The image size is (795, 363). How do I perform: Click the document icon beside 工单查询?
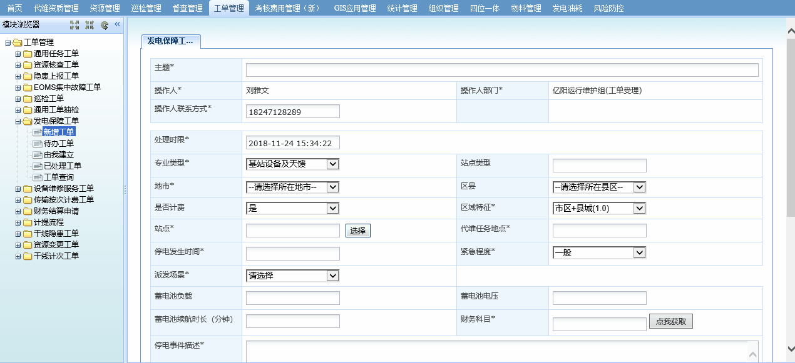coord(38,177)
